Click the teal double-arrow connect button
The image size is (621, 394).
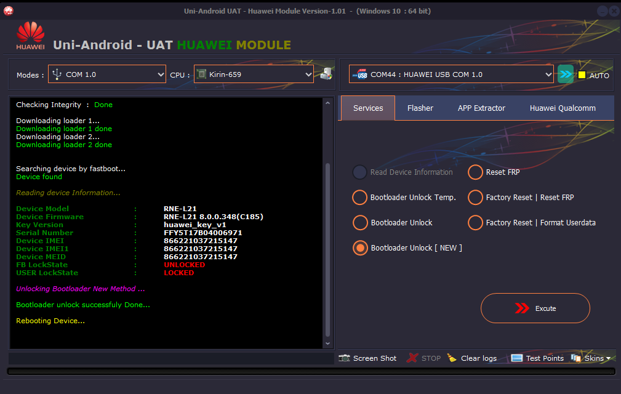[566, 74]
